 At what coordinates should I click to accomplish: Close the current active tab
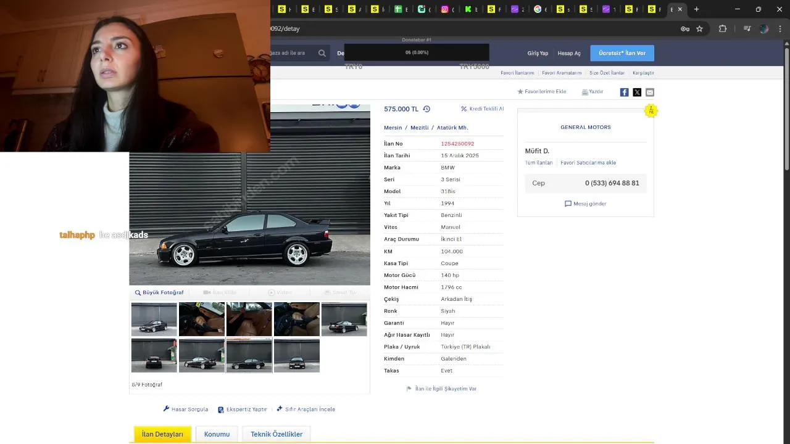(680, 9)
